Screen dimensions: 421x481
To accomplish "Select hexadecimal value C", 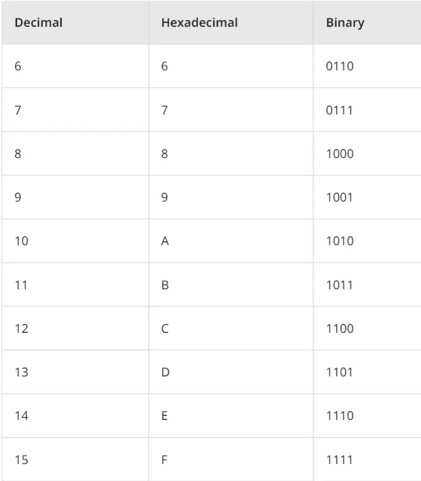I will [165, 329].
